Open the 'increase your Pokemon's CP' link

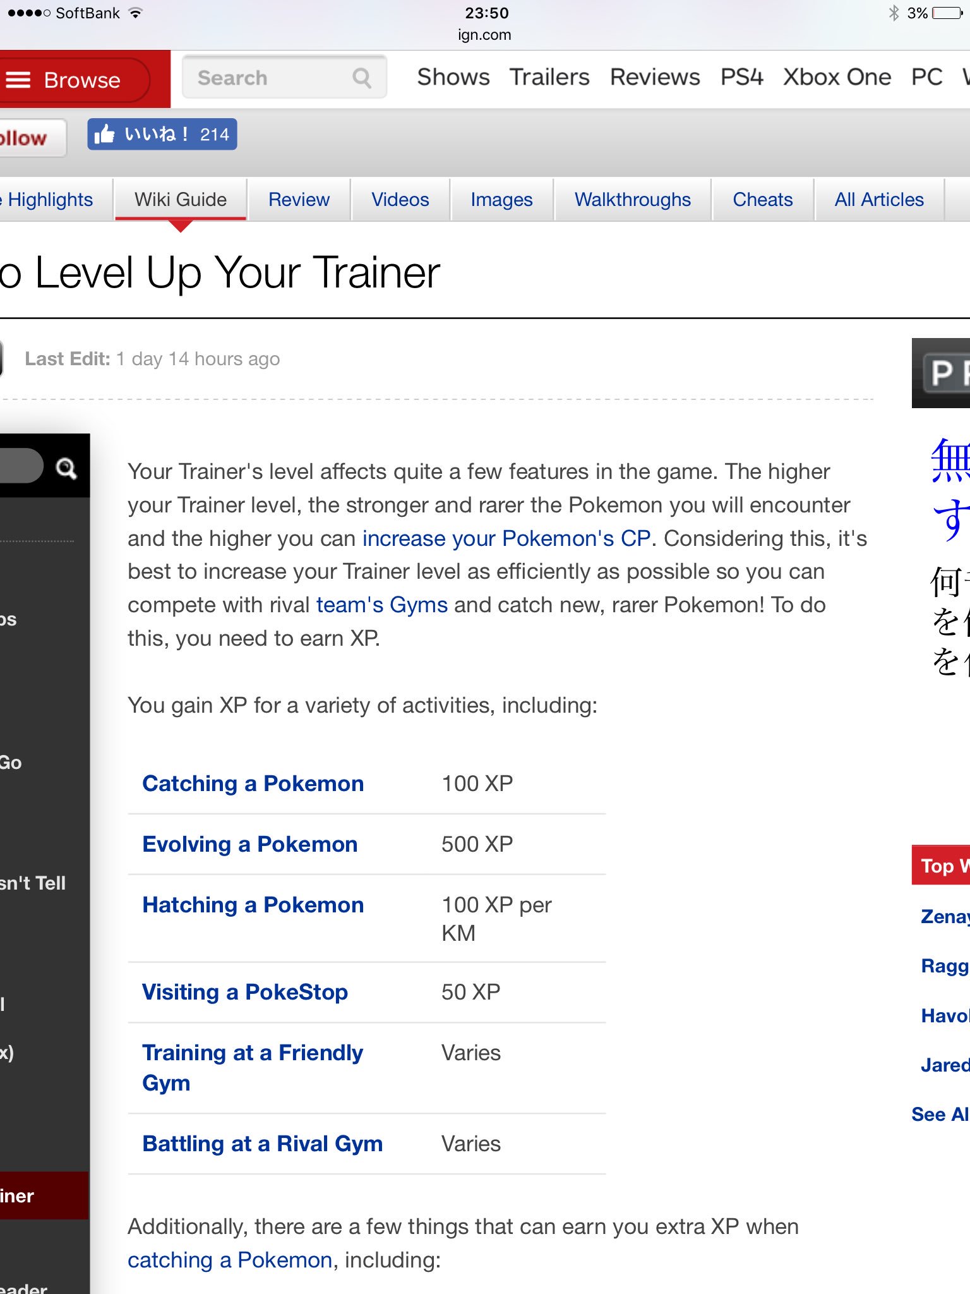tap(506, 538)
